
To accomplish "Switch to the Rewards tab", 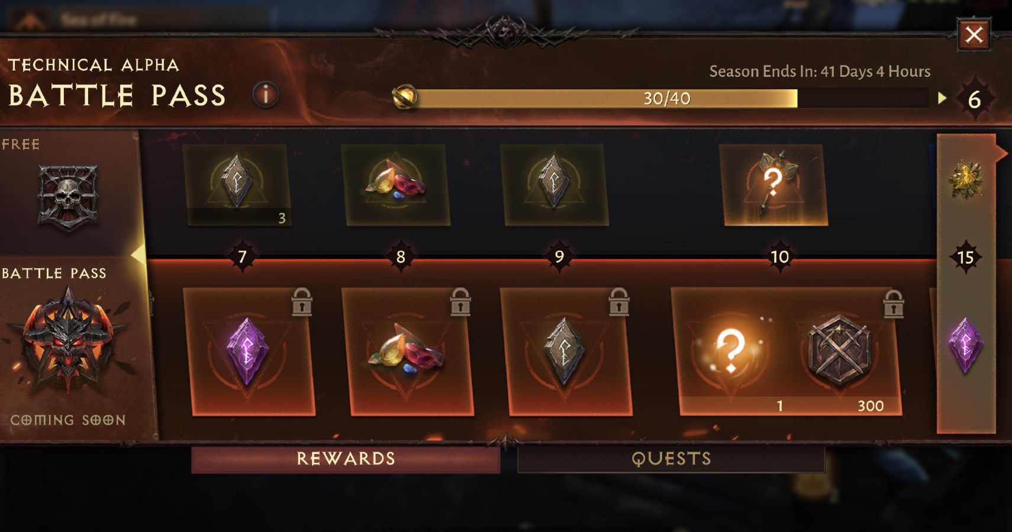I will [346, 459].
